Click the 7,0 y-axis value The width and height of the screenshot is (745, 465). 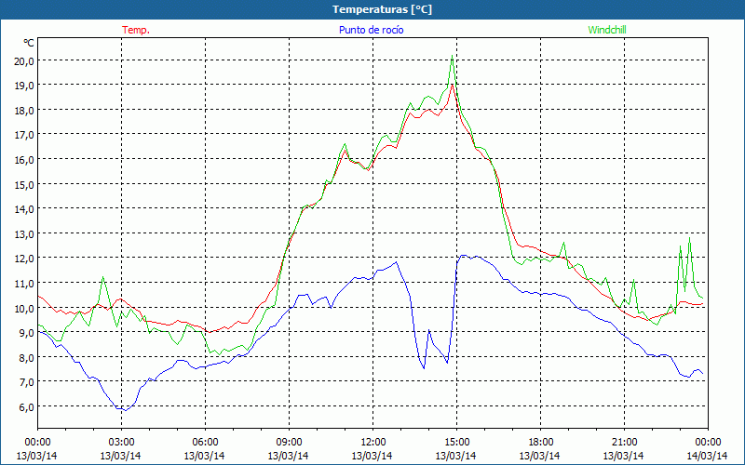point(27,382)
